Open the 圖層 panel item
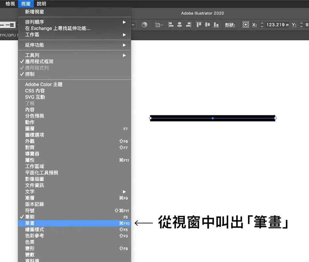Screen dimensions: 309x262 click(74, 129)
